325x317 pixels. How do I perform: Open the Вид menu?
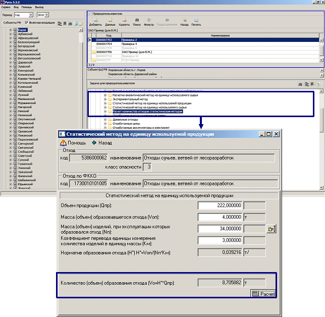point(16,8)
